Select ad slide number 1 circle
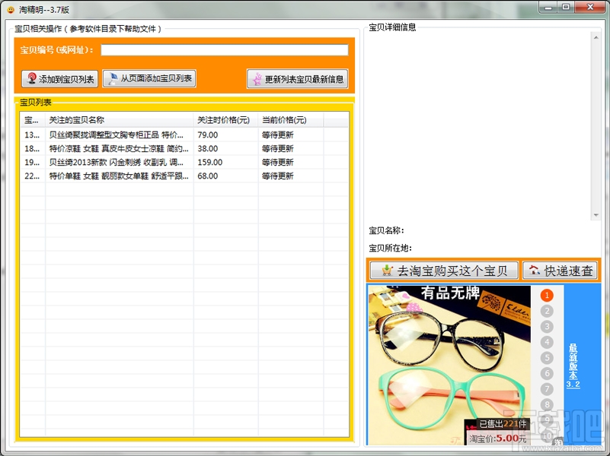The width and height of the screenshot is (610, 456). [547, 296]
